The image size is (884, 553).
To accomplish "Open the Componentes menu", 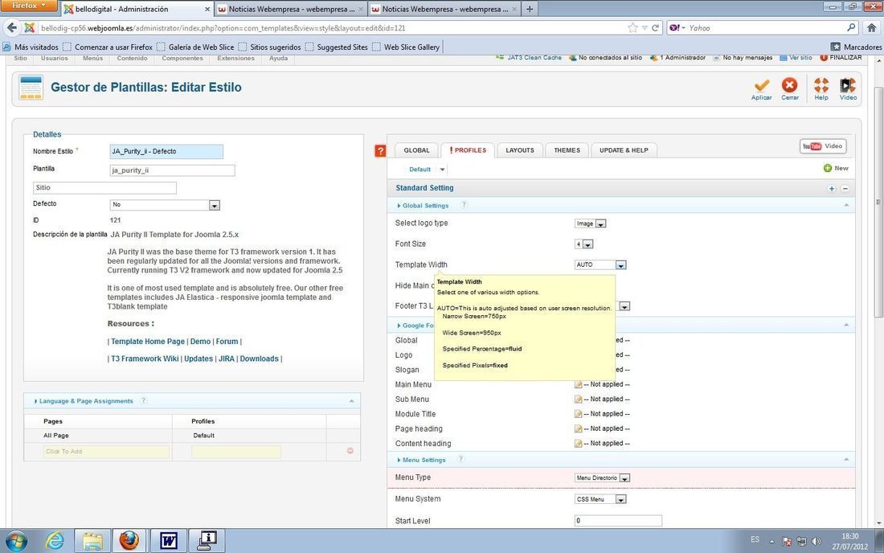I will (182, 58).
